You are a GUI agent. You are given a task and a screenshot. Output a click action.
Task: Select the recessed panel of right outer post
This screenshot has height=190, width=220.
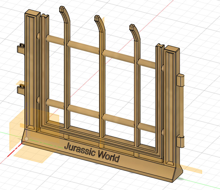pos(170,108)
